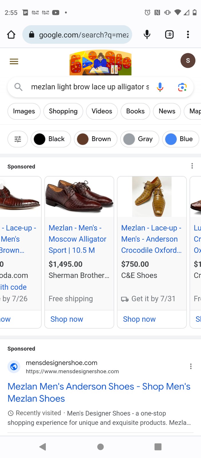Switch to the Shopping tab
201x458 pixels.
point(63,111)
